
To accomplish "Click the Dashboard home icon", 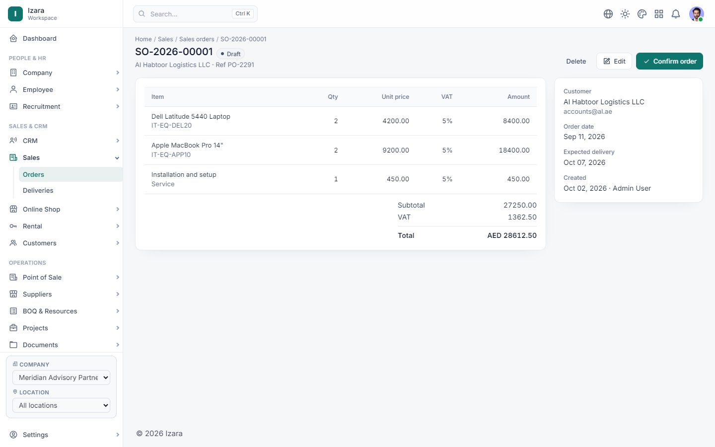I will 13,38.
